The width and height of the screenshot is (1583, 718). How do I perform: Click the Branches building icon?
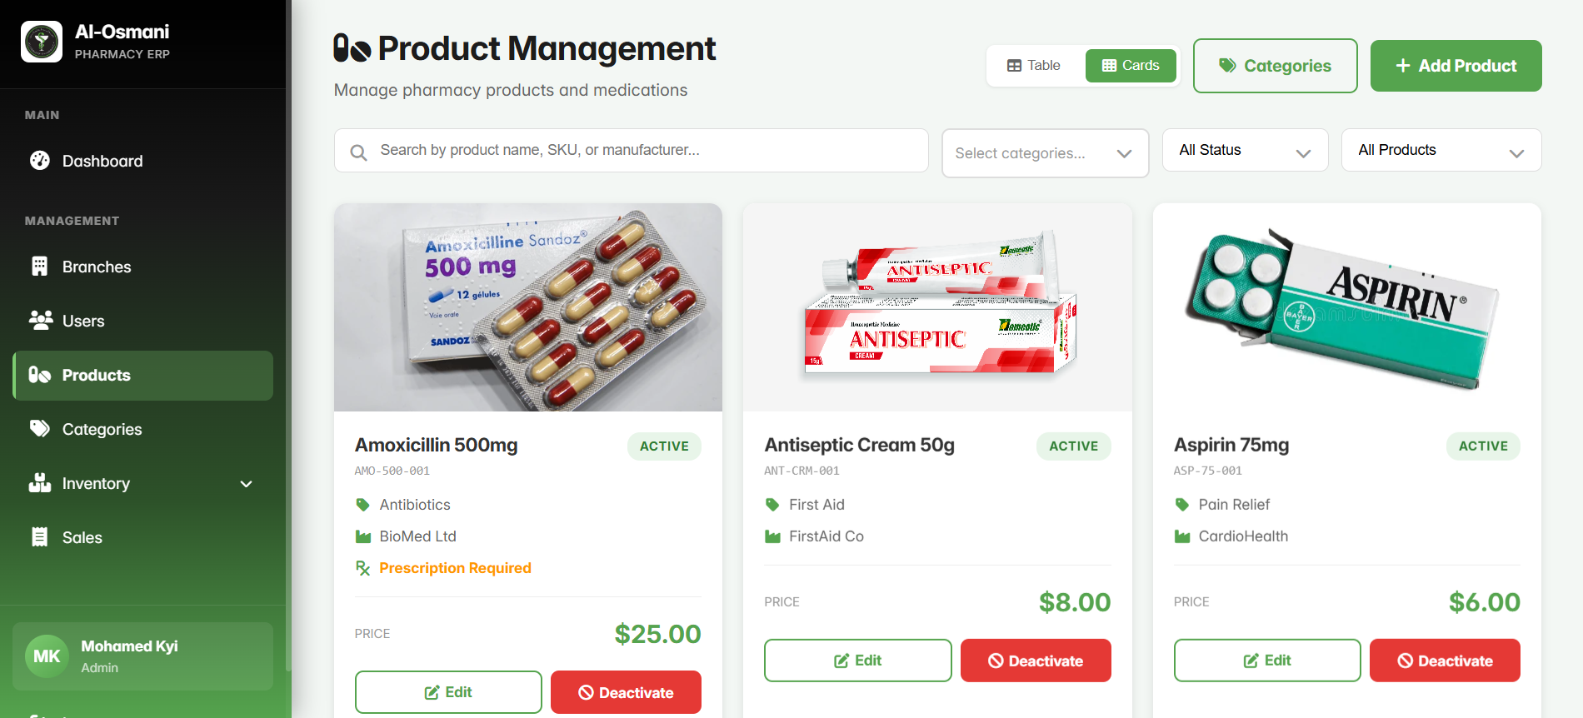click(x=39, y=267)
